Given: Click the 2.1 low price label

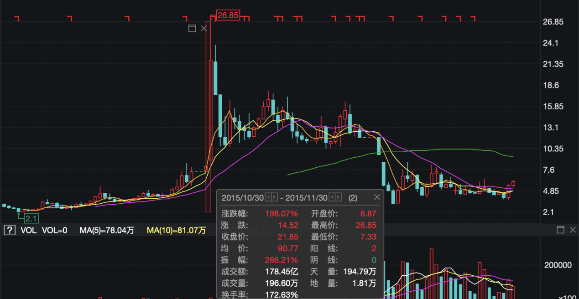Looking at the screenshot, I should point(31,217).
